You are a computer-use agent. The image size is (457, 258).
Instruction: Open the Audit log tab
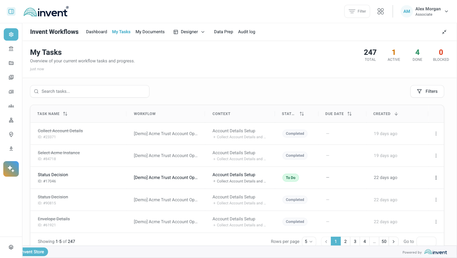click(x=246, y=32)
